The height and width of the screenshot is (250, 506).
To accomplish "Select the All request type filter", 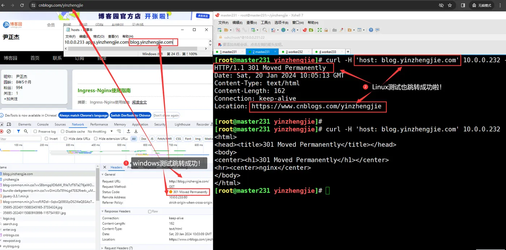I will click(134, 139).
